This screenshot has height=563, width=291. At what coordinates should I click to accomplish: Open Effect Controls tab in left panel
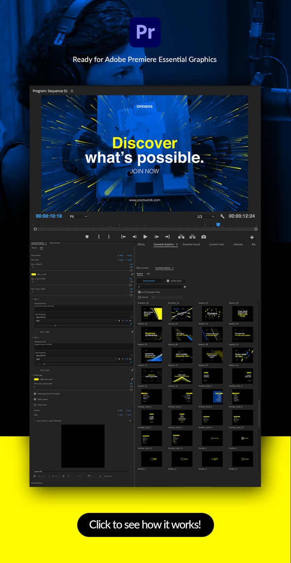point(55,243)
